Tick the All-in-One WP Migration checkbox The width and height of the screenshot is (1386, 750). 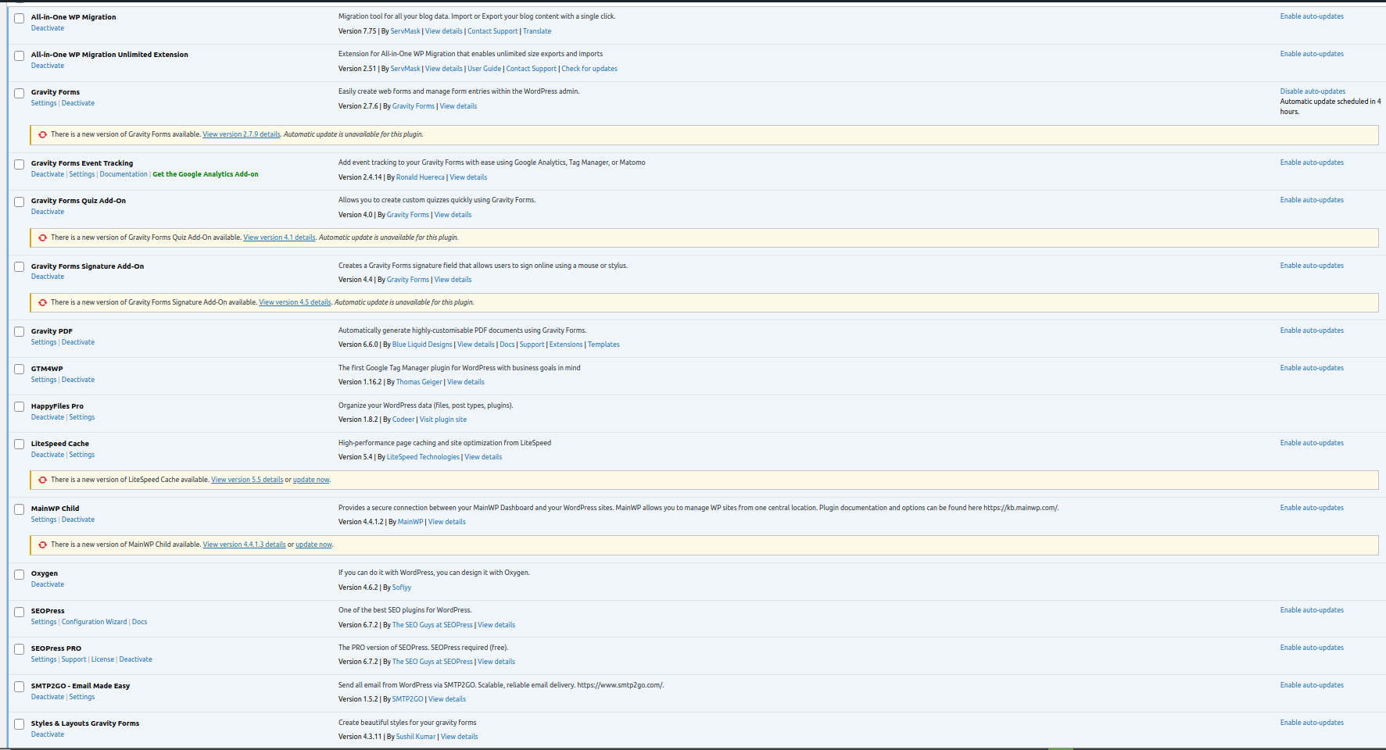pos(19,18)
